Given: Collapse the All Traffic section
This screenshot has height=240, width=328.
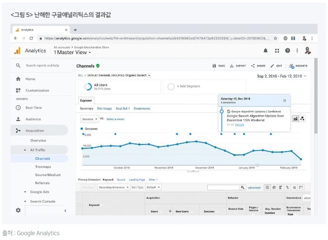Looking at the screenshot, I should (25, 150).
